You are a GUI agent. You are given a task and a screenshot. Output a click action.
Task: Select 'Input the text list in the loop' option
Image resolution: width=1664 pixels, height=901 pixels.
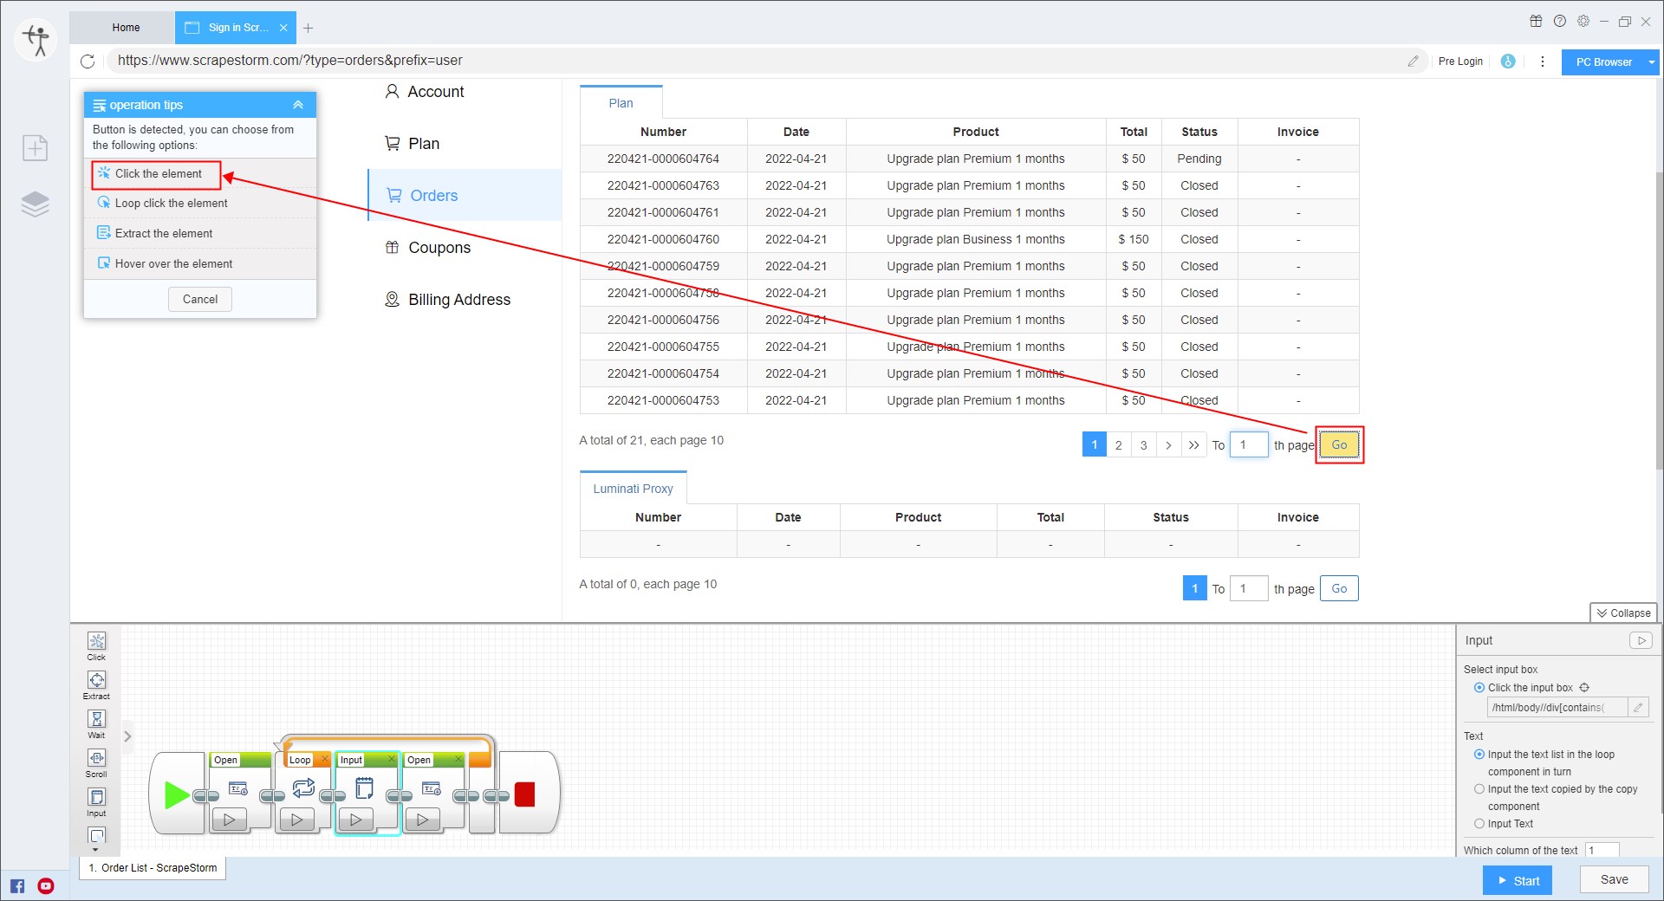pyautogui.click(x=1479, y=755)
